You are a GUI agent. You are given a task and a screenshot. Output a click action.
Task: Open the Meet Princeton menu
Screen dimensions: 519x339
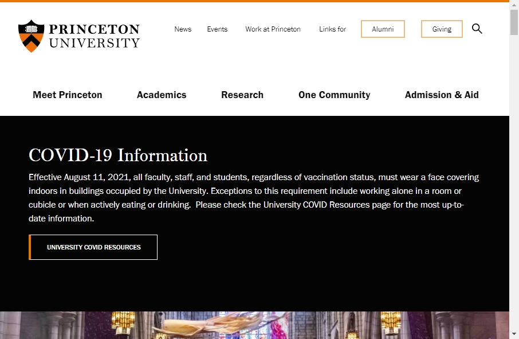[68, 95]
